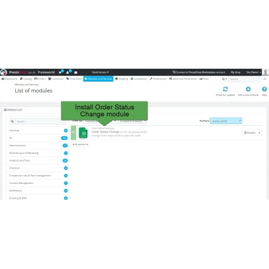Select Comparison site & Feed management category
The width and height of the screenshot is (269, 269).
point(37,176)
